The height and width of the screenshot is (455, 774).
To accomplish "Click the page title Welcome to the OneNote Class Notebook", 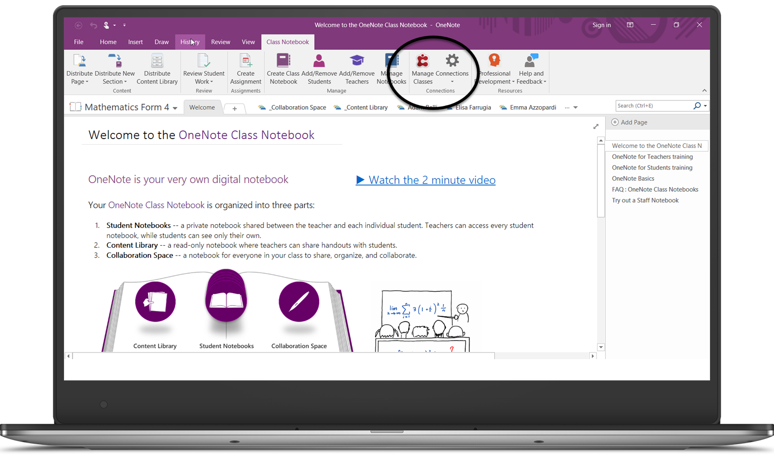I will tap(201, 135).
